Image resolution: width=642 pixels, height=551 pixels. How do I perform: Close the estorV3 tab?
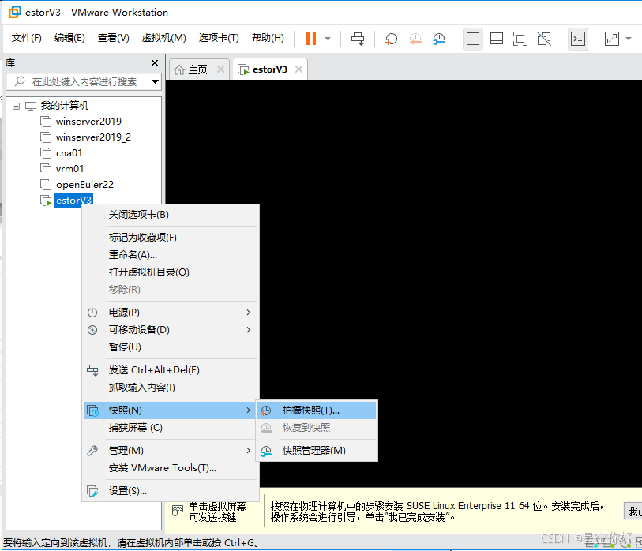coord(299,69)
